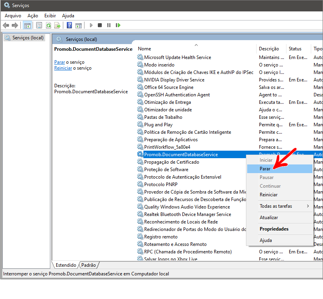
Task: Click the Export List toolbar icon
Action: click(x=57, y=25)
